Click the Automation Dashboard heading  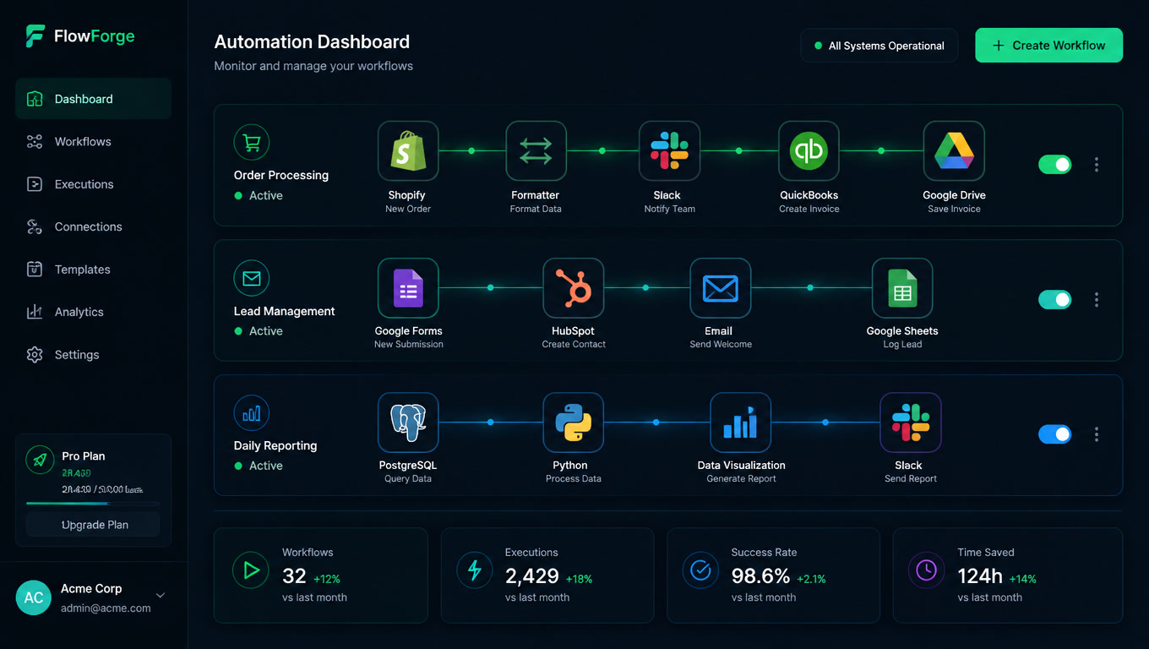pyautogui.click(x=312, y=42)
